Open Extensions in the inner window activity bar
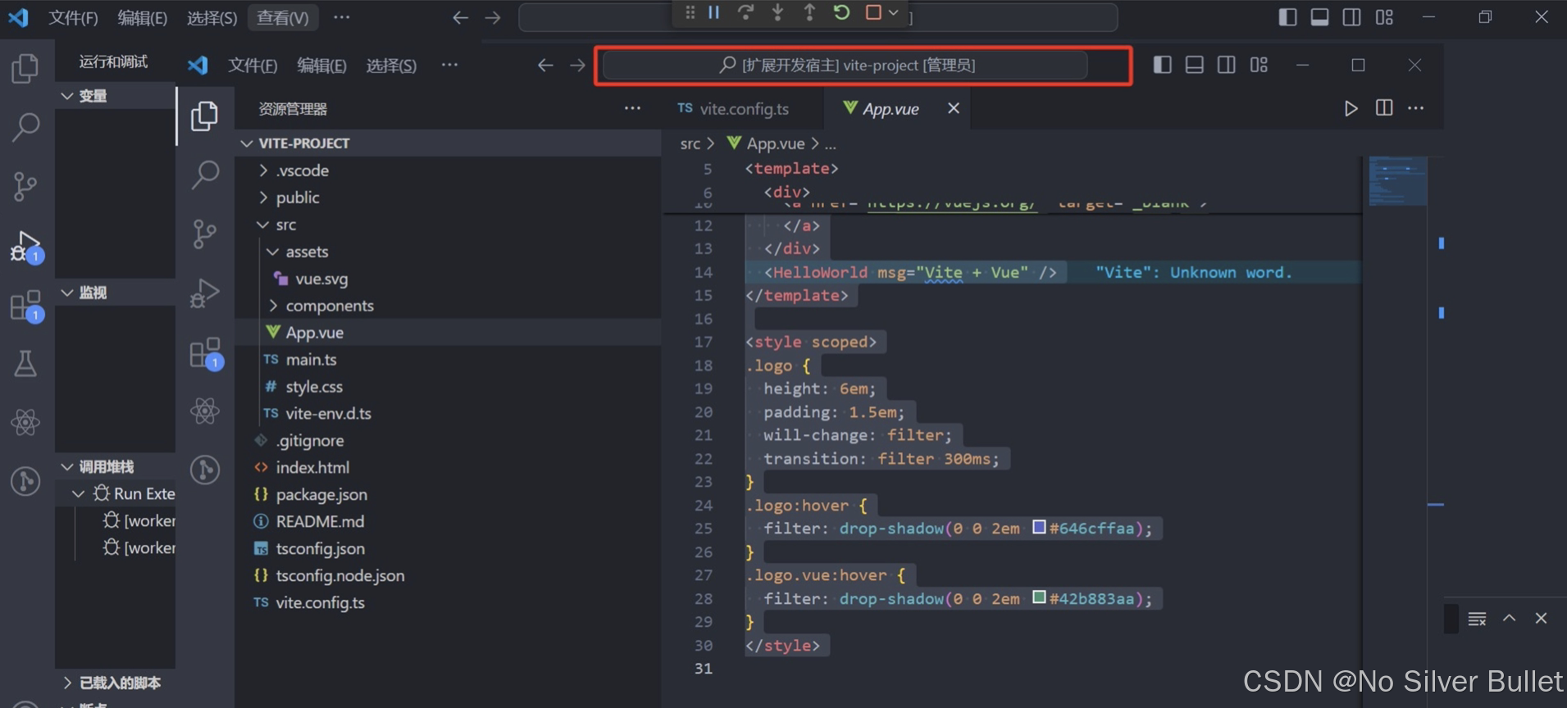The image size is (1567, 708). pos(205,352)
